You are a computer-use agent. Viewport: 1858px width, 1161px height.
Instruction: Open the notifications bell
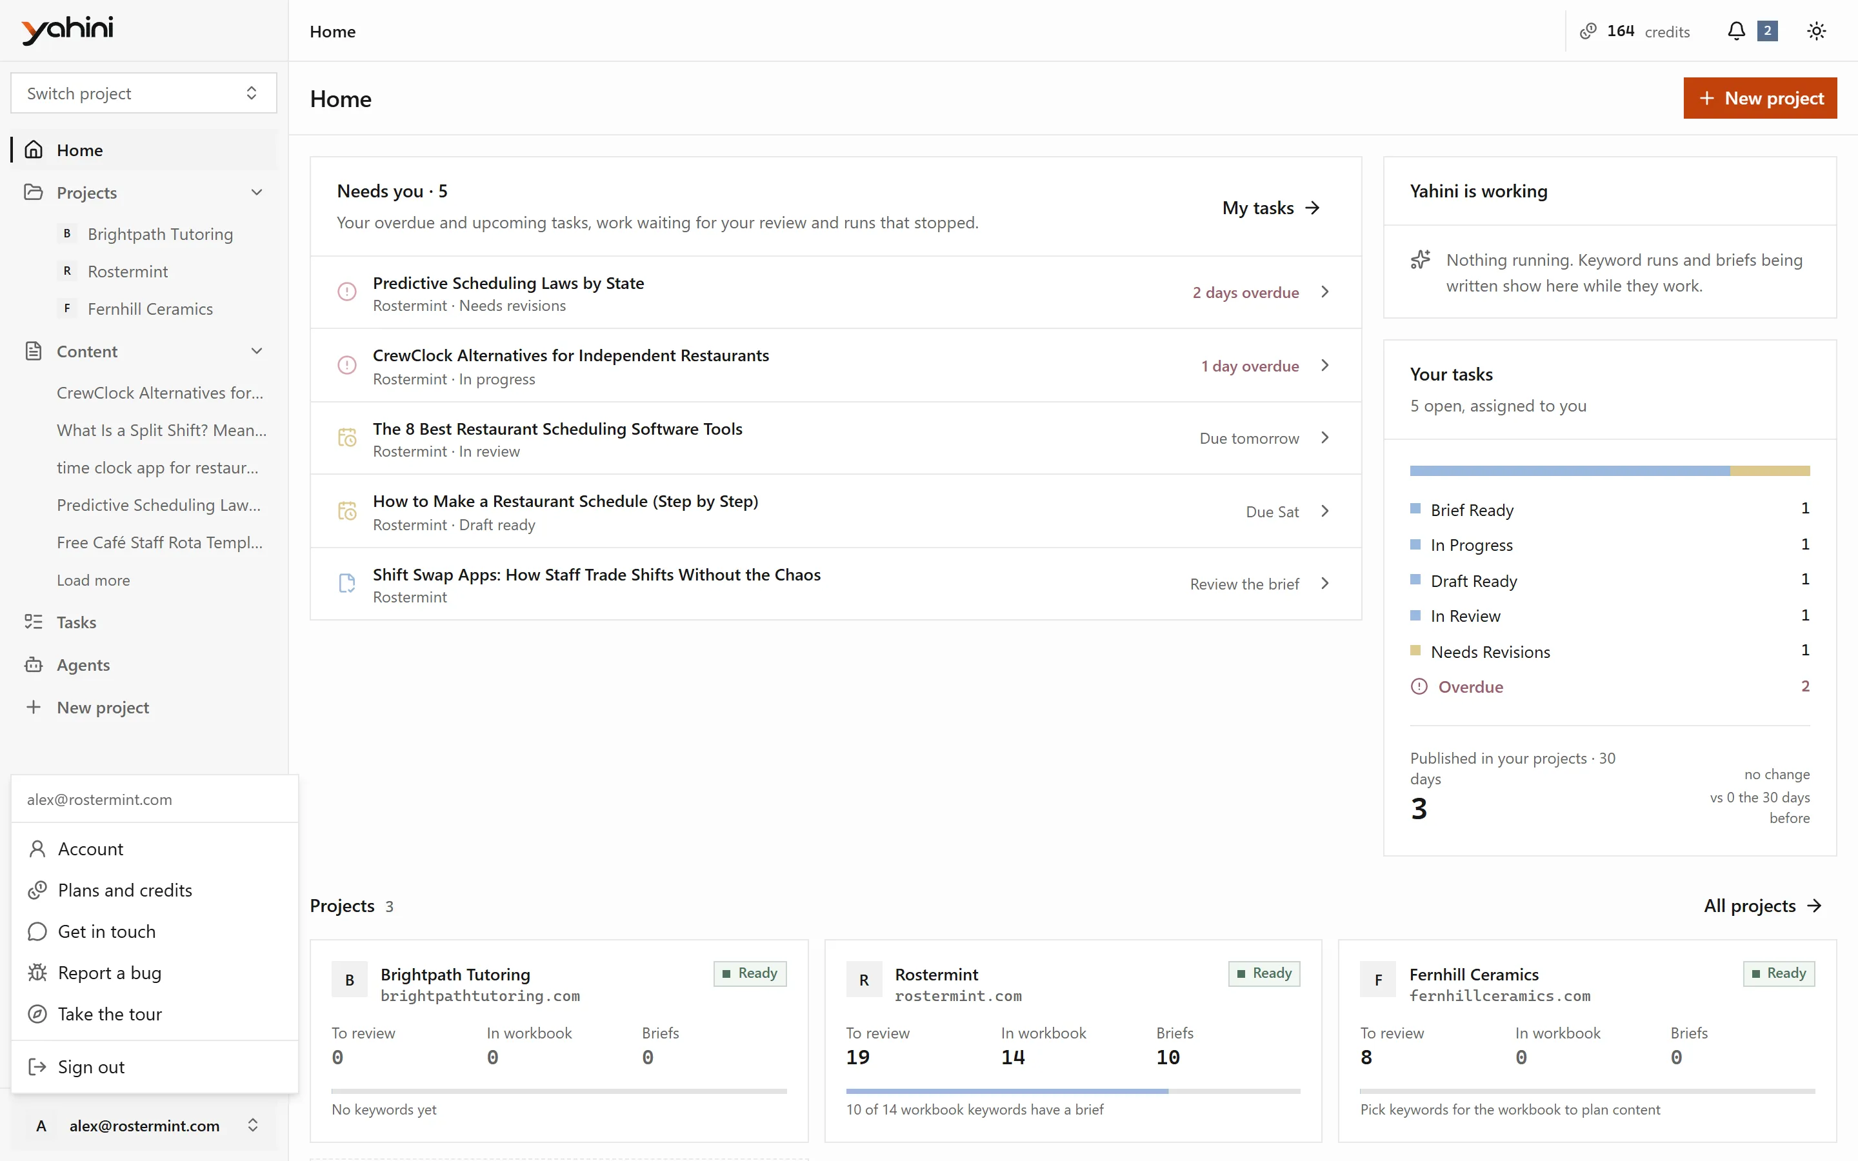tap(1736, 31)
